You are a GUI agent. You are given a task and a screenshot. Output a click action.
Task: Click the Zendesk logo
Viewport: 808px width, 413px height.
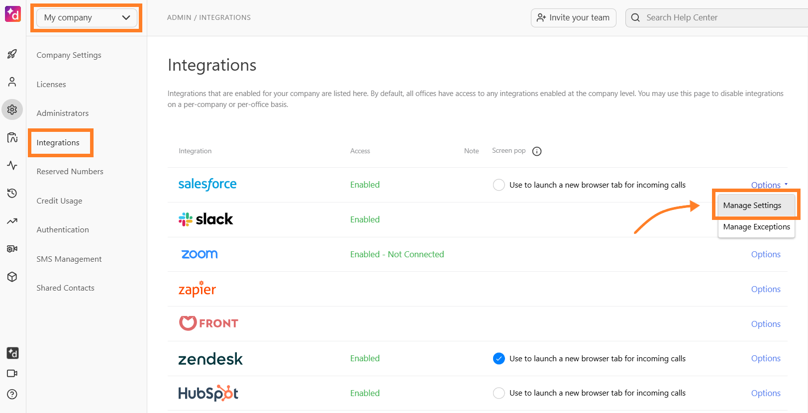click(x=210, y=359)
